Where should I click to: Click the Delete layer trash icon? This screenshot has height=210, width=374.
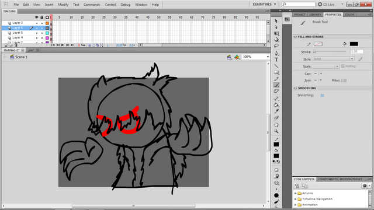tap(16, 45)
